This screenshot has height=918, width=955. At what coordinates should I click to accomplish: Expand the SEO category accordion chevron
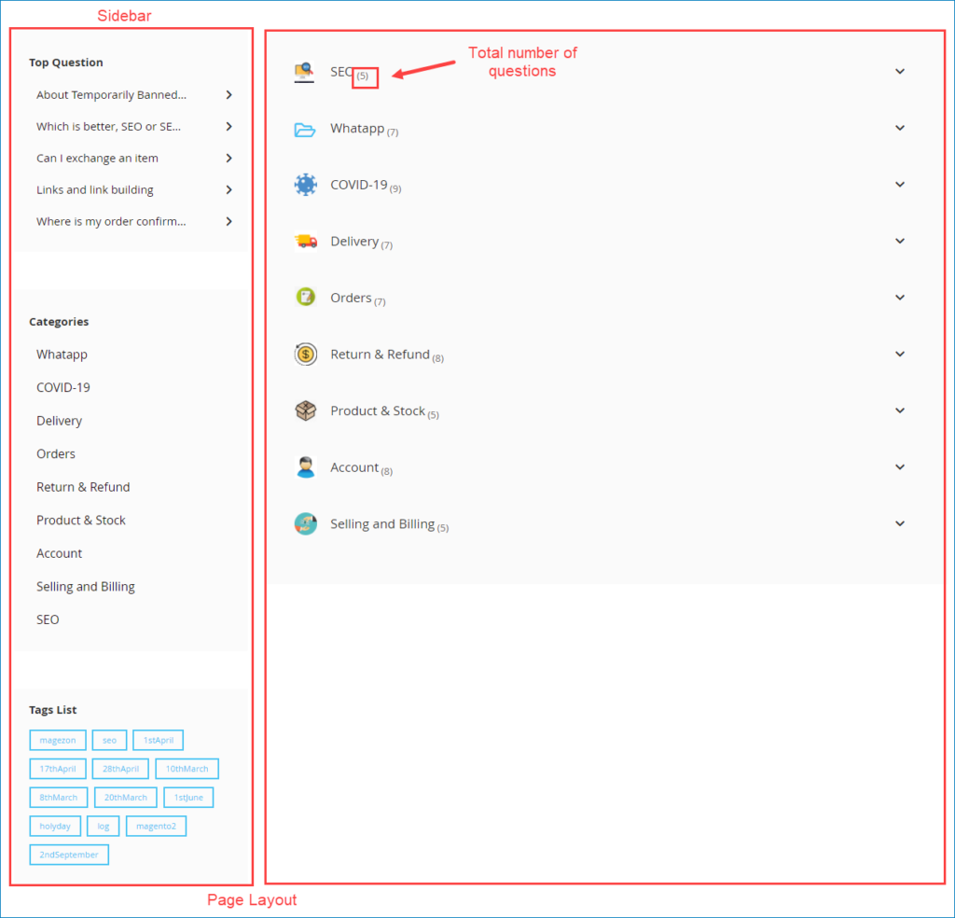900,71
